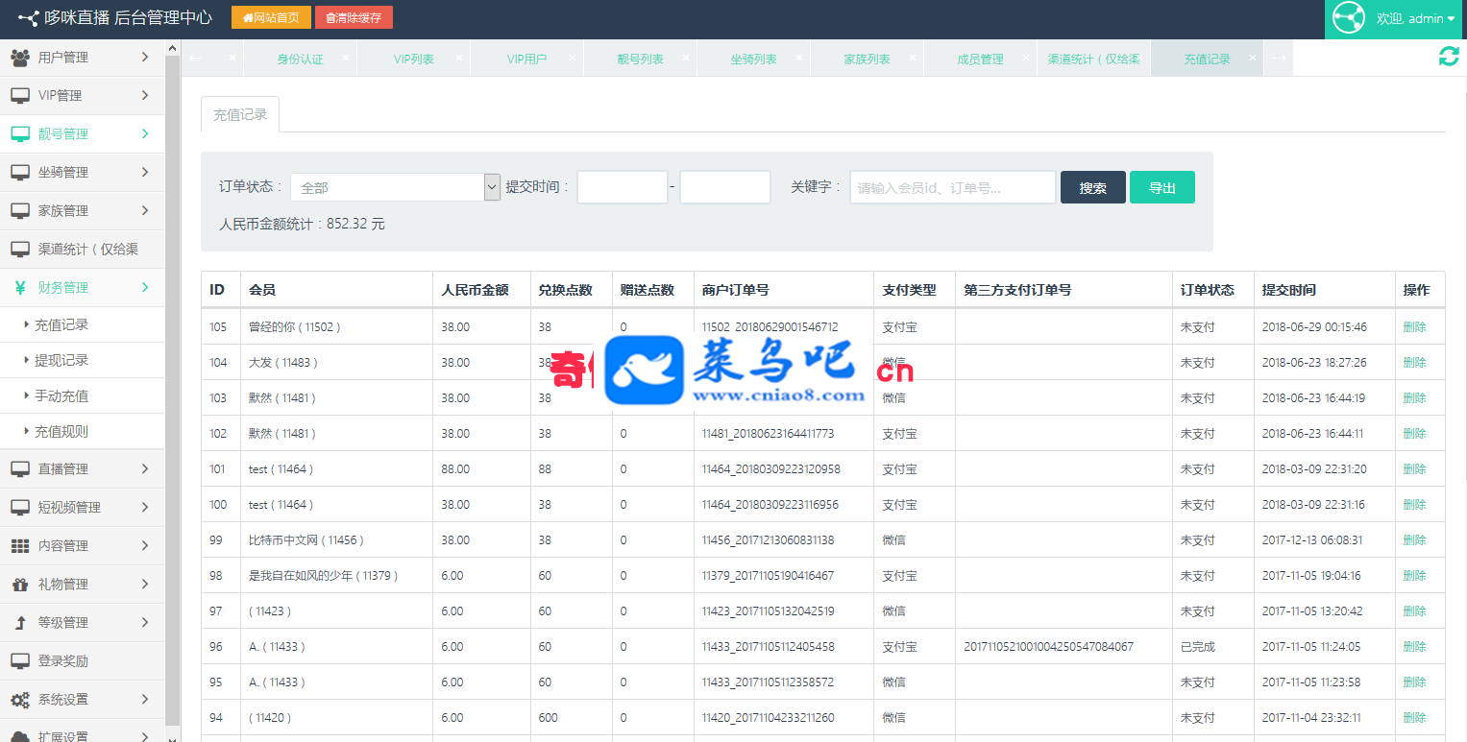The image size is (1467, 742).
Task: Click the right arrow tab-scroll icon
Action: pyautogui.click(x=1279, y=59)
